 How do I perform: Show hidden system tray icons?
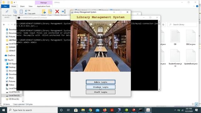175,110
